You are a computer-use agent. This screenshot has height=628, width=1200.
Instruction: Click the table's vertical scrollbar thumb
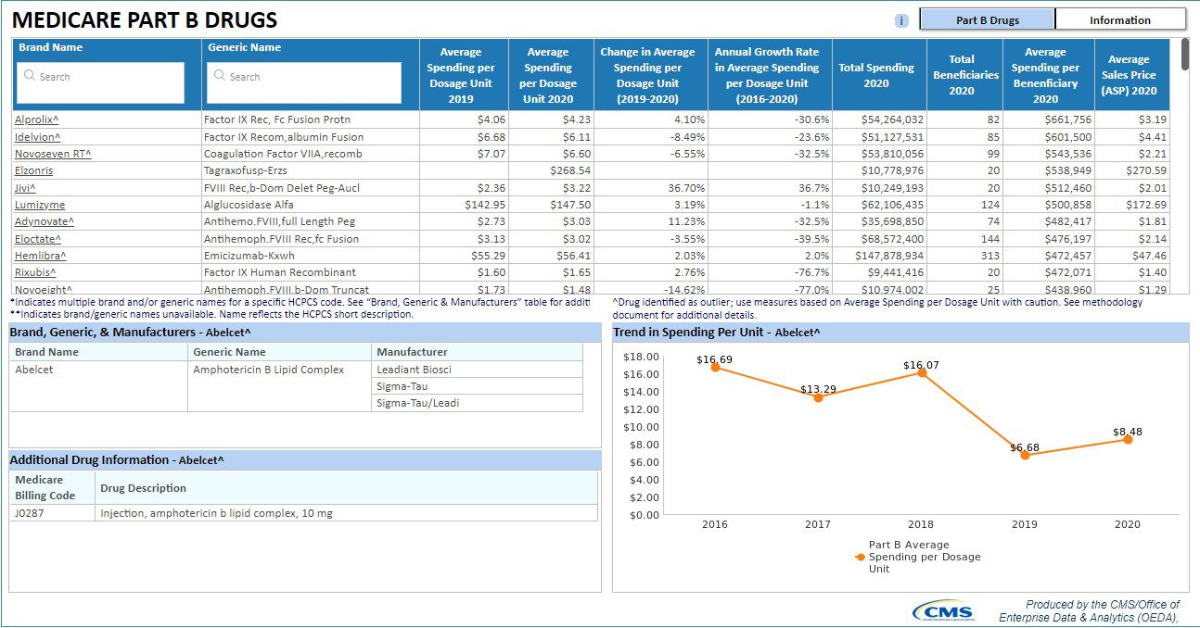[1184, 54]
